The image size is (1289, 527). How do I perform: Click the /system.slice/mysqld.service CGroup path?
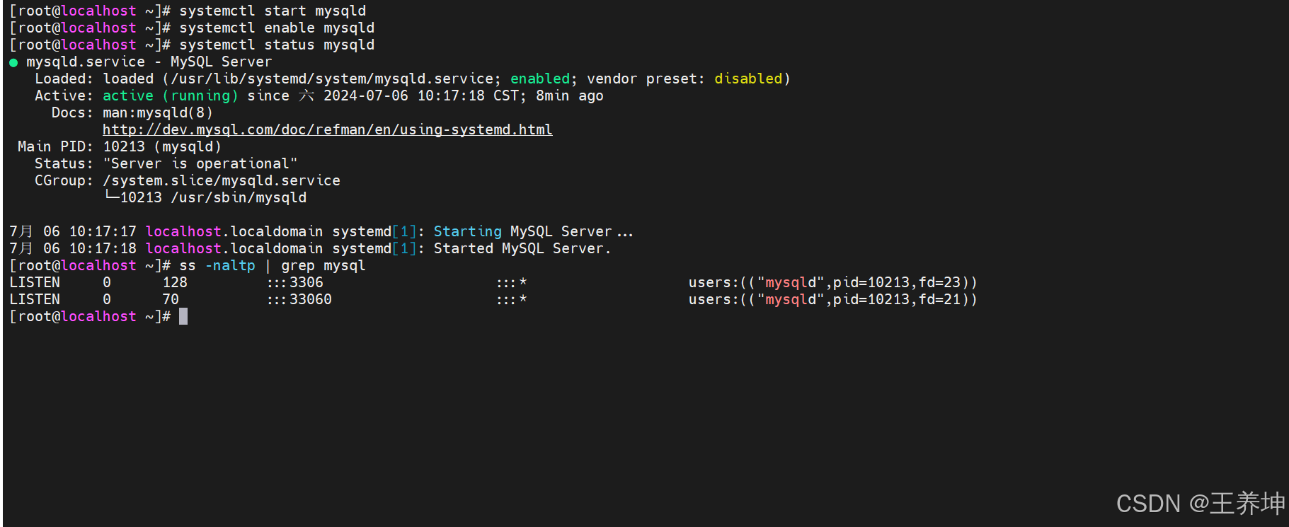(222, 180)
